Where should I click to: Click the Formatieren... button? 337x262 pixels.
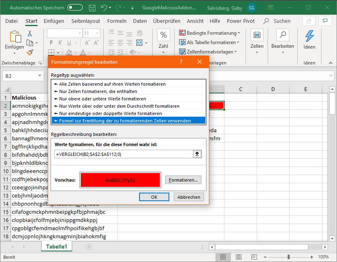183,180
